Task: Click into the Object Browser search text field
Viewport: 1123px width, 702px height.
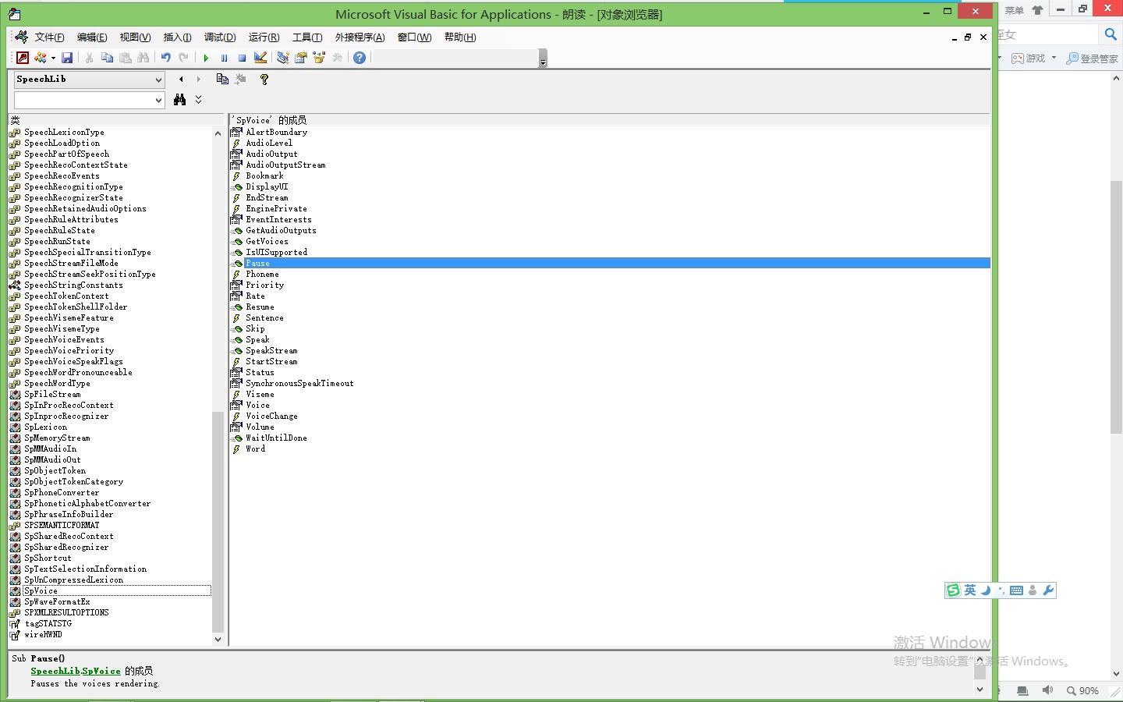Action: [x=83, y=101]
